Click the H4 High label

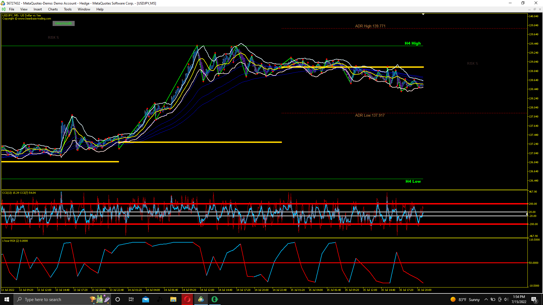(x=412, y=43)
